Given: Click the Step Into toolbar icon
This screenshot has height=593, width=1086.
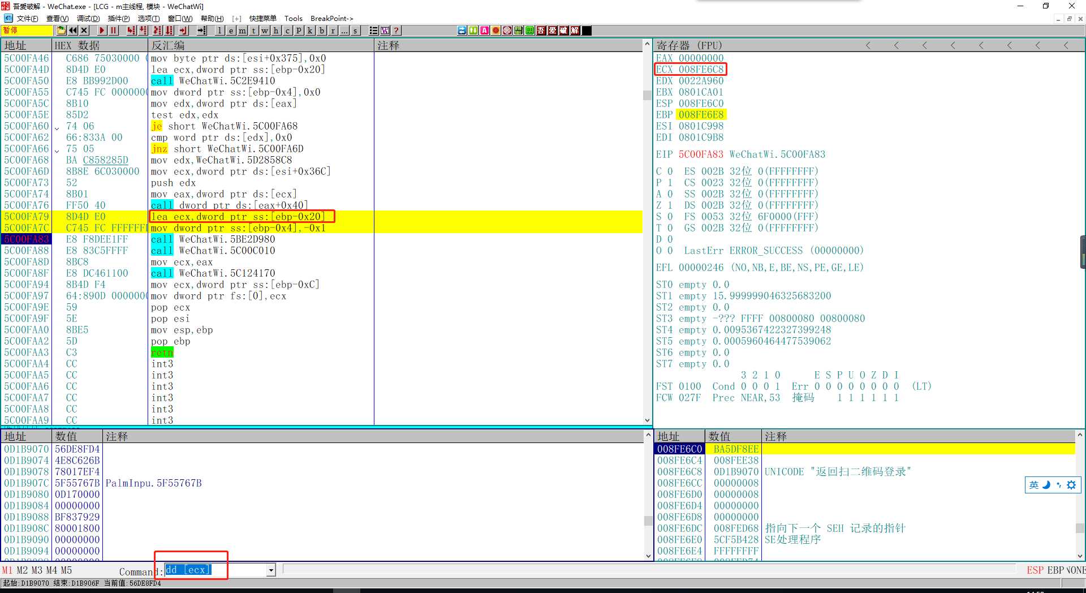Looking at the screenshot, I should click(x=131, y=31).
